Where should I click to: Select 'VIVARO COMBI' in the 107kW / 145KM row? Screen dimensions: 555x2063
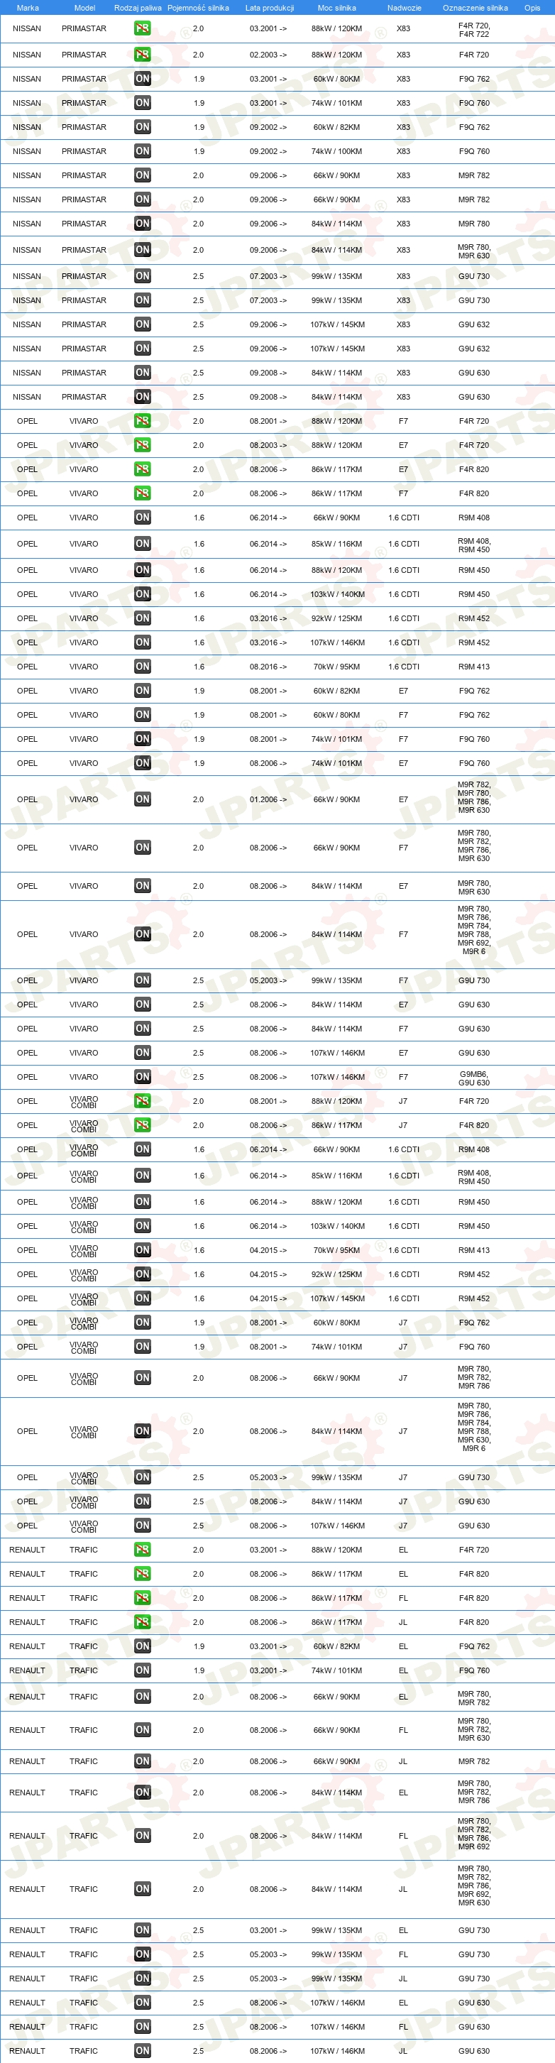pyautogui.click(x=83, y=1298)
